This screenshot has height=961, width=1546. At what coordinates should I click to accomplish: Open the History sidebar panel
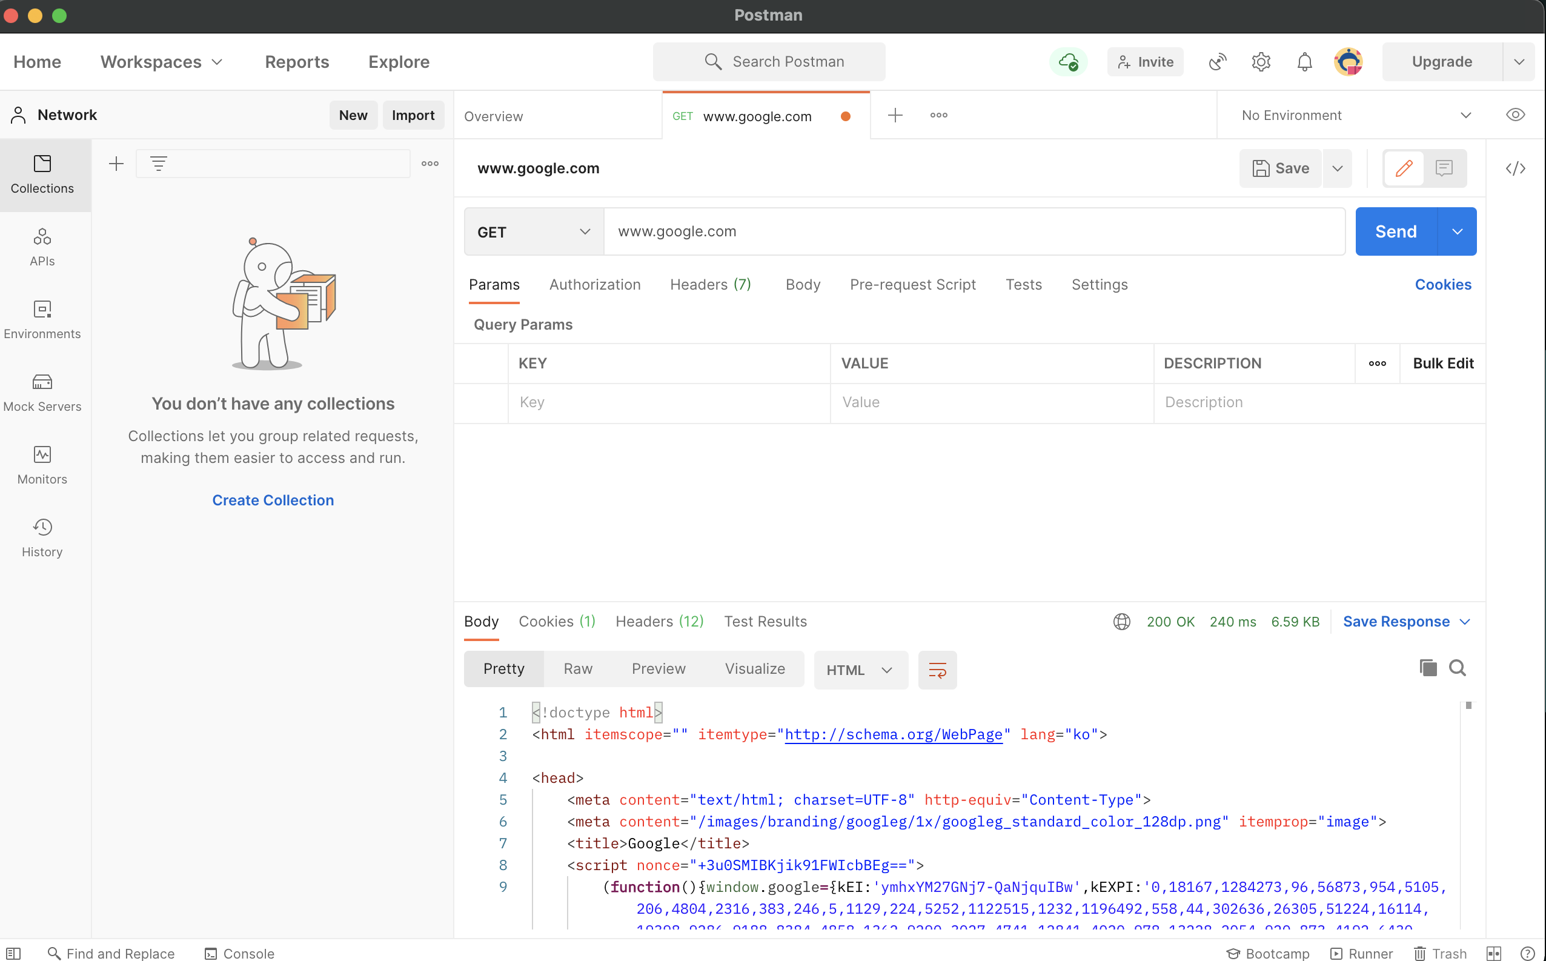[42, 538]
